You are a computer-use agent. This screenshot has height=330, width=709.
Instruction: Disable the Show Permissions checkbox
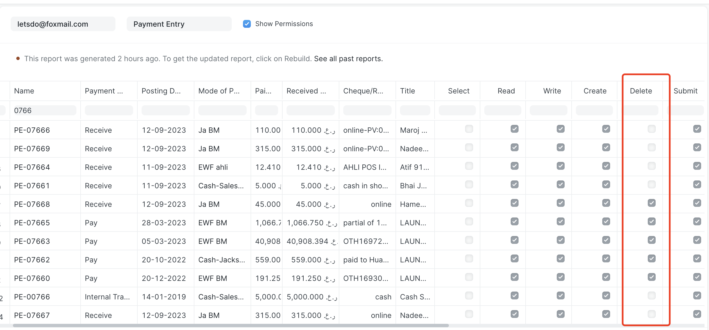[x=247, y=24]
